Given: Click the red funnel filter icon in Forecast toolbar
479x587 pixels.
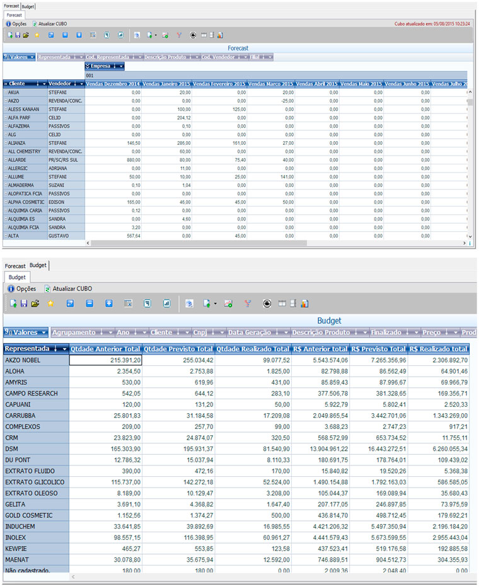Looking at the screenshot, I should point(179,35).
